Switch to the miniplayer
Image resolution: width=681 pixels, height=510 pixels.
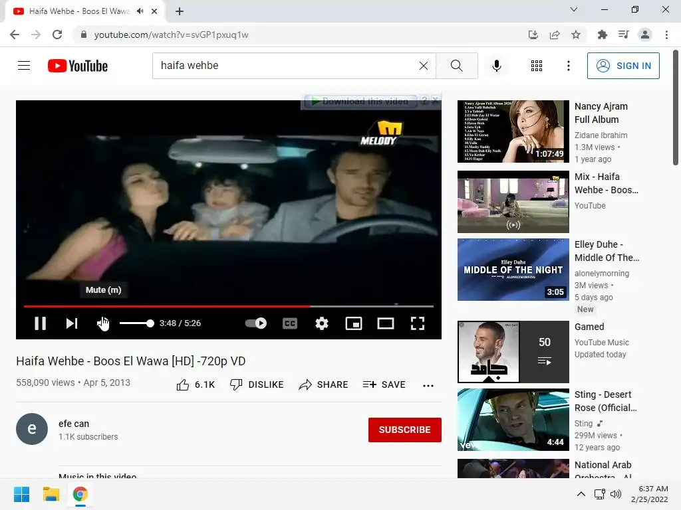click(x=354, y=323)
